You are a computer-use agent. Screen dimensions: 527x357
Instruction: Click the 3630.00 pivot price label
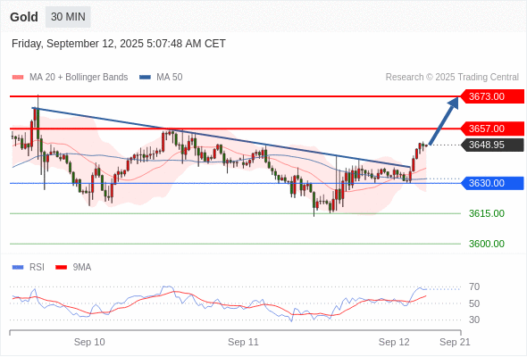[492, 183]
